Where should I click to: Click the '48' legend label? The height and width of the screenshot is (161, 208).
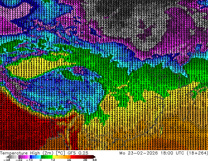pyautogui.click(x=94, y=160)
